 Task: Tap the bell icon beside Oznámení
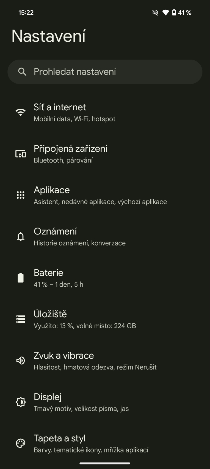click(x=21, y=236)
